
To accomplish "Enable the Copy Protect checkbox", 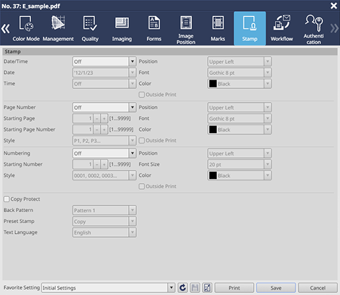I will click(x=7, y=199).
